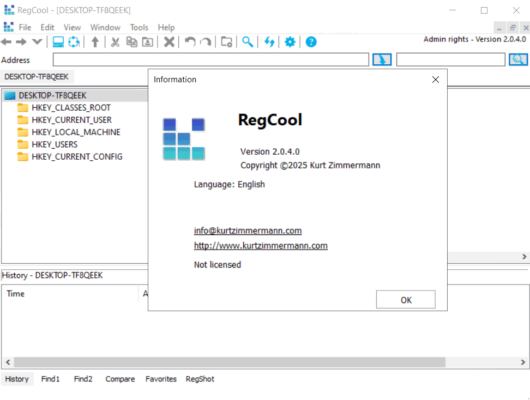
Task: Click the back arrow in the toolbar
Action: [x=6, y=42]
